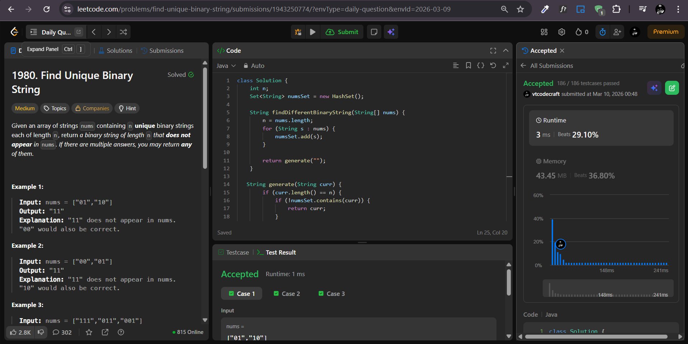Open the timer stopwatch icon
This screenshot has width=688, height=344.
pyautogui.click(x=603, y=32)
